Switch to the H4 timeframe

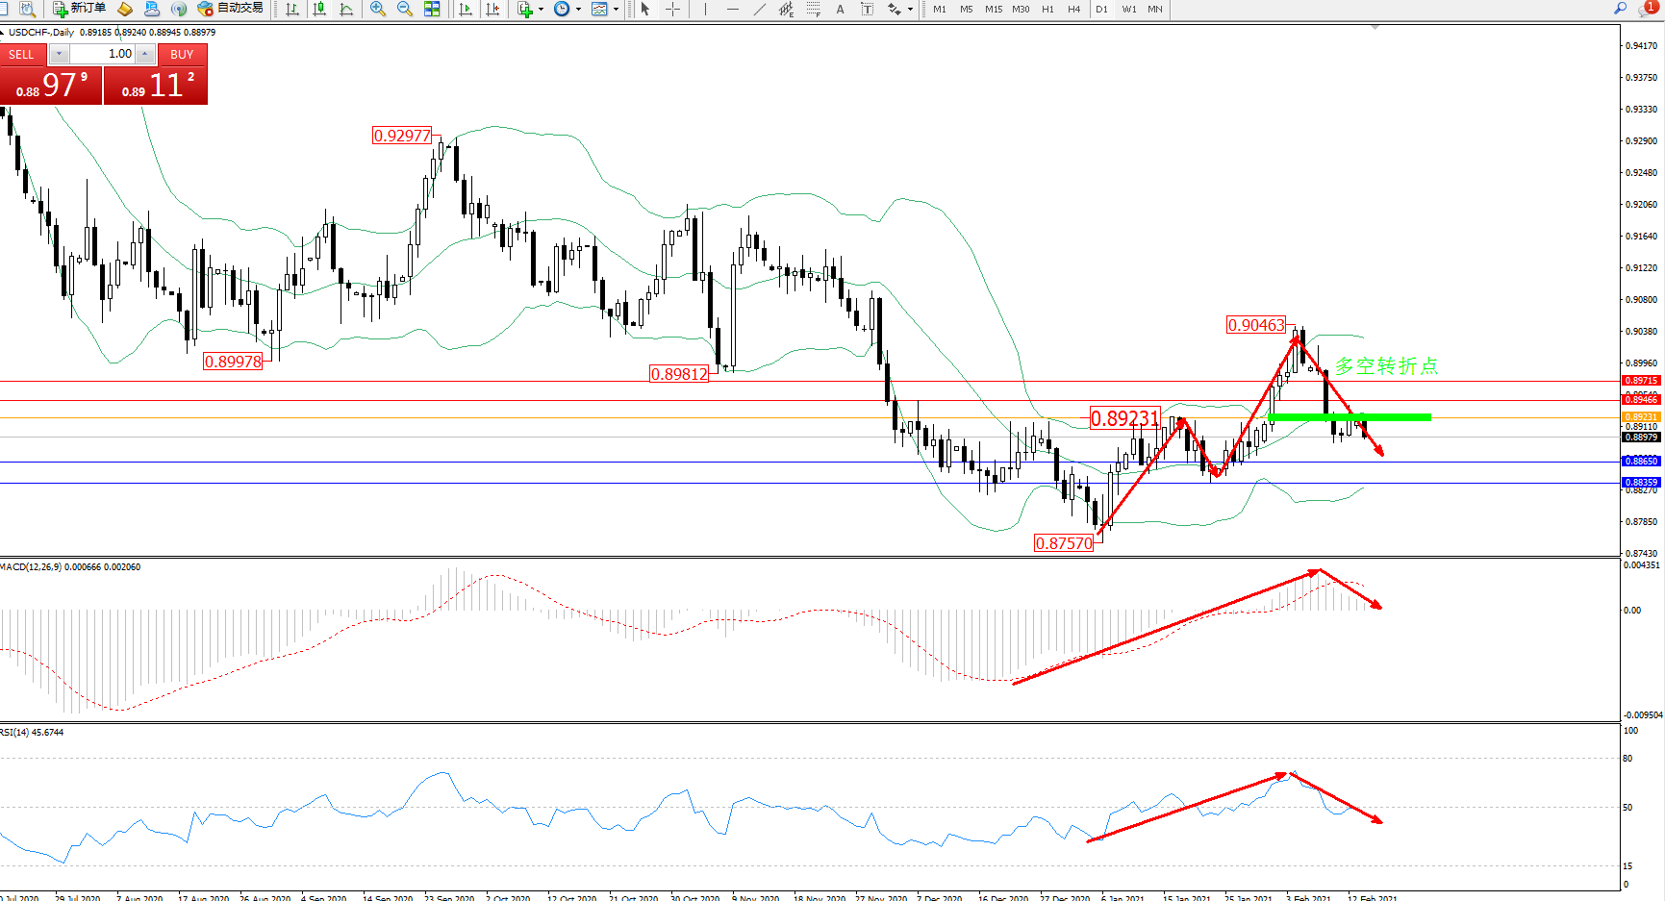[1074, 9]
